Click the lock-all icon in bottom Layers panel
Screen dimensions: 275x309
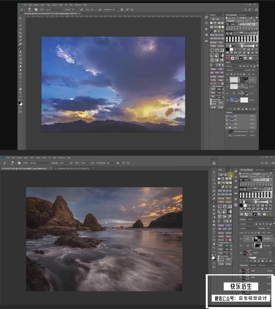coord(259,233)
